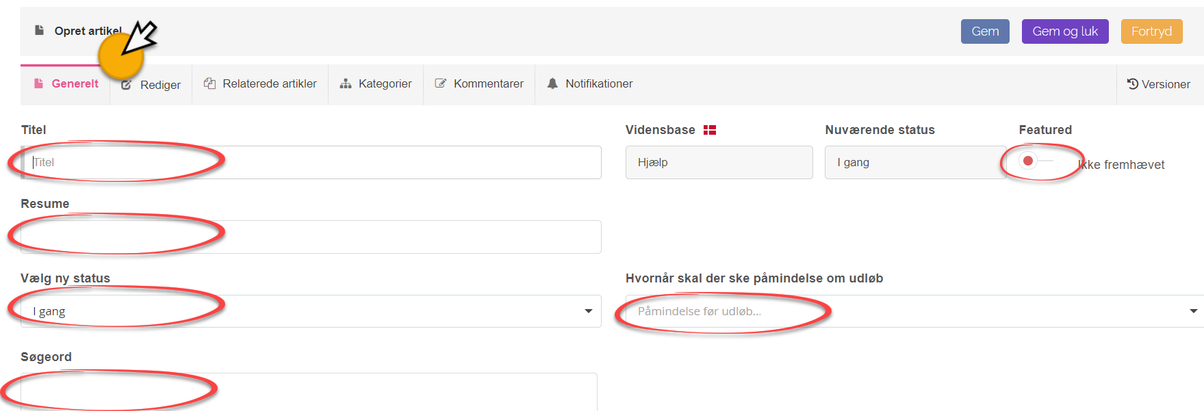Cancel with the Fortryd button
Screen dimensions: 1204x411
pos(1151,31)
